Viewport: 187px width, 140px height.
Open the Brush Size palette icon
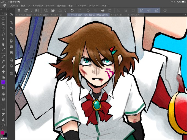coord(11,34)
